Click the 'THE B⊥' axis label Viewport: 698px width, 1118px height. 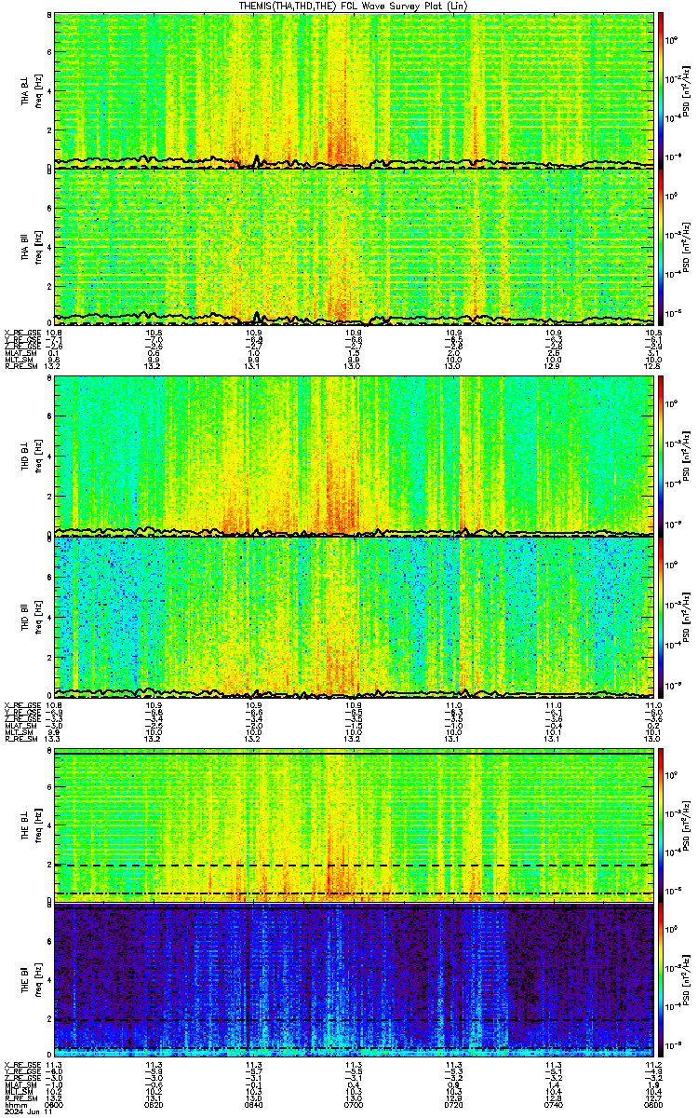click(x=26, y=826)
